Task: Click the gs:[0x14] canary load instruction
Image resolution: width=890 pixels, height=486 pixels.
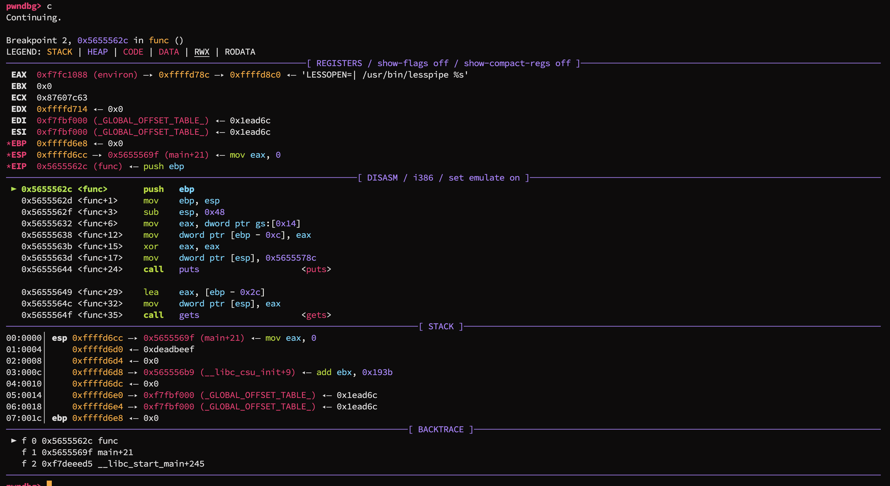Action: [161, 223]
